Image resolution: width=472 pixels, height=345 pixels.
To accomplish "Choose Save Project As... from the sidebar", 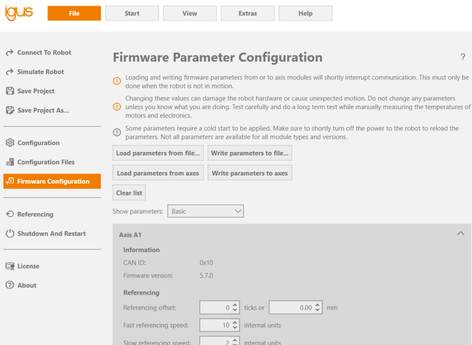I will click(x=52, y=110).
